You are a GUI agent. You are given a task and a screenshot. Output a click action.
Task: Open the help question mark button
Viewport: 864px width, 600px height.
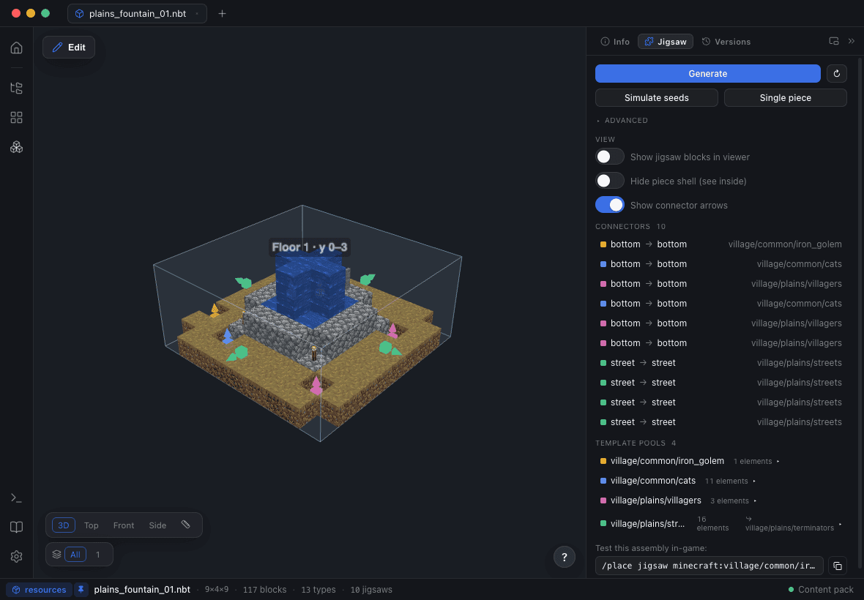(x=565, y=557)
